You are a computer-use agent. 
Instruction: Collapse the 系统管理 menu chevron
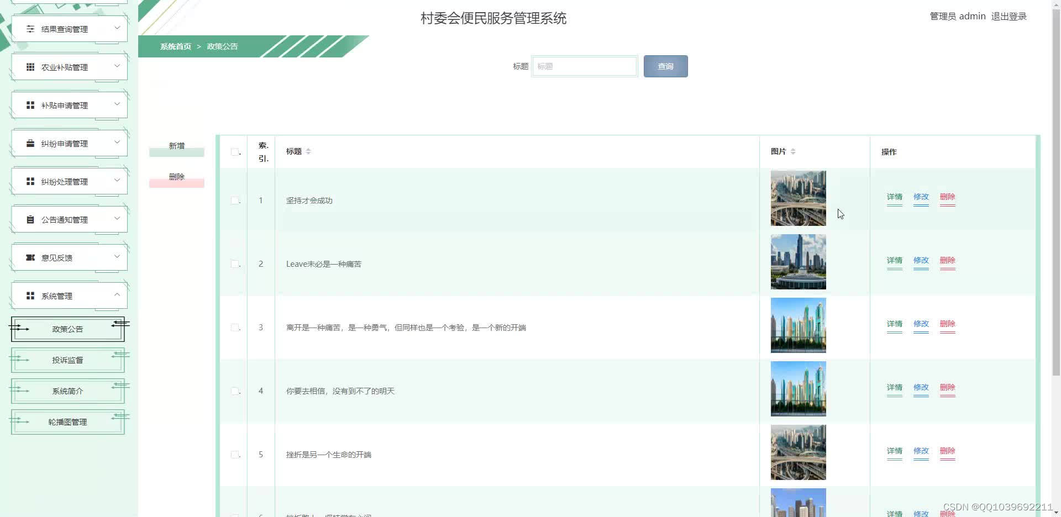pyautogui.click(x=117, y=294)
